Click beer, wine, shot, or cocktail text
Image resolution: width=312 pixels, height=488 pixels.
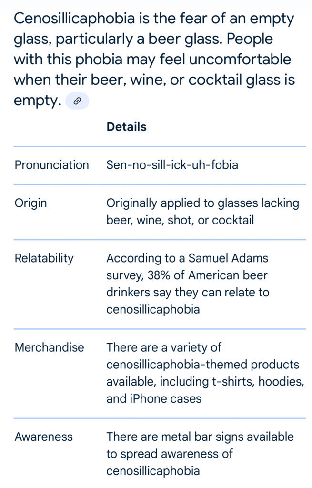pos(180,220)
